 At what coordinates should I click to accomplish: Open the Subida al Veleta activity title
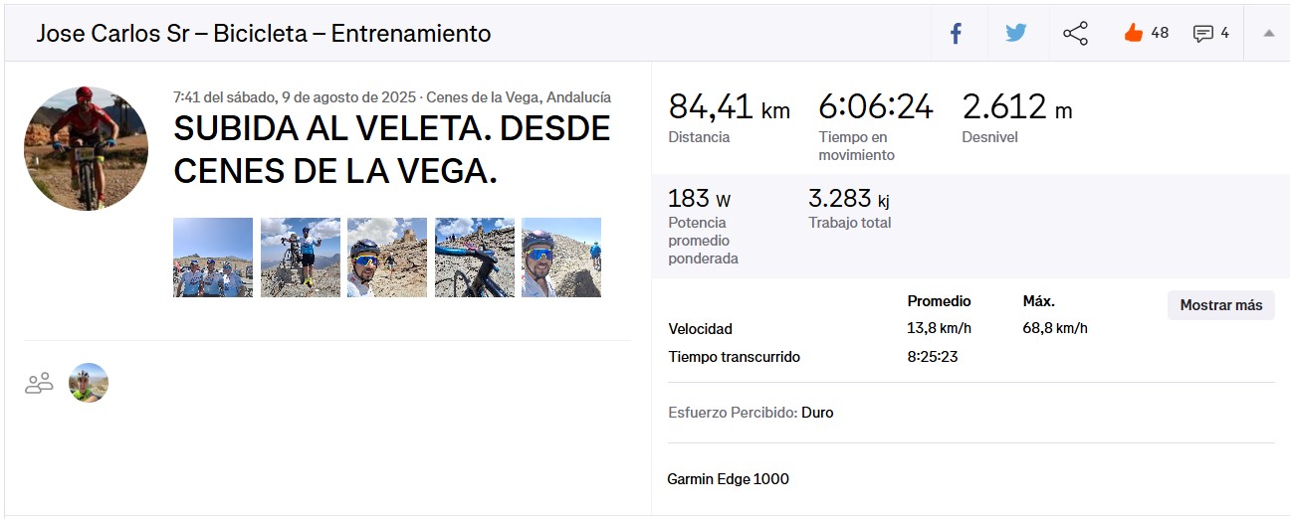coord(391,150)
